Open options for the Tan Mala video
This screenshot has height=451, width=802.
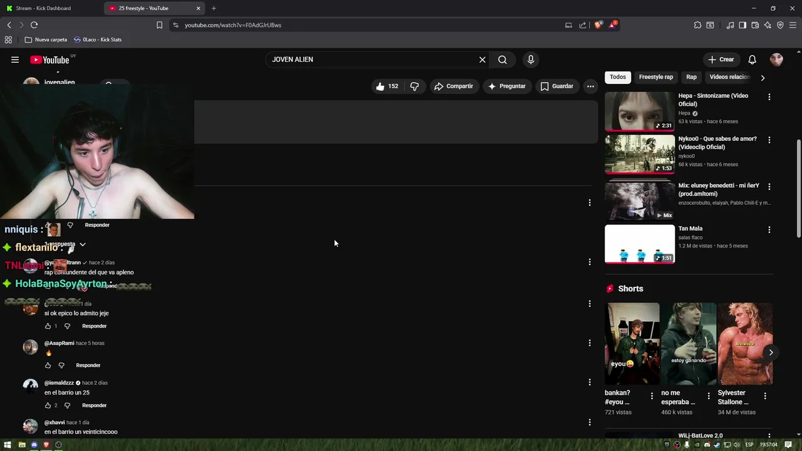pyautogui.click(x=769, y=230)
